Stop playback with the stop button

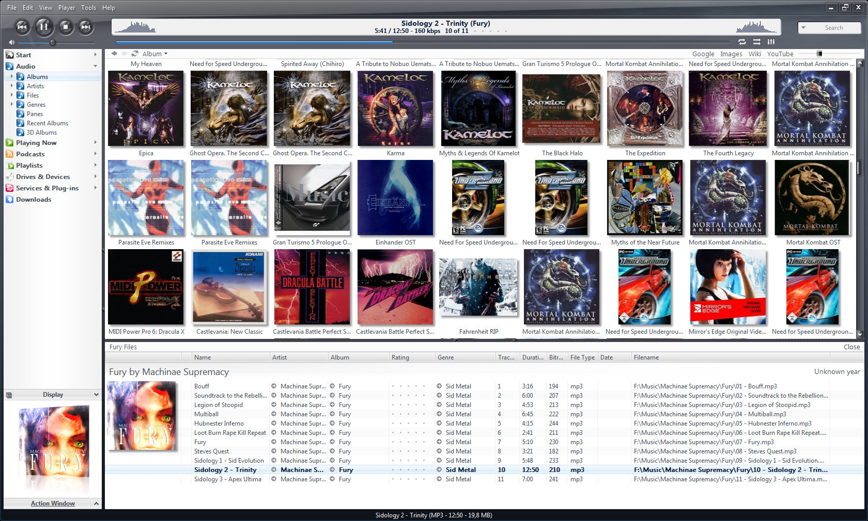[65, 27]
